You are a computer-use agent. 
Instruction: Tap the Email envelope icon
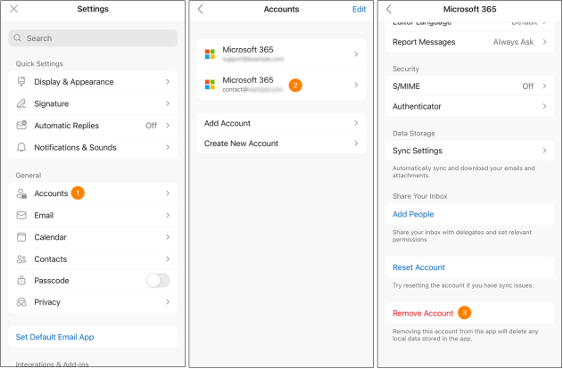[x=21, y=215]
